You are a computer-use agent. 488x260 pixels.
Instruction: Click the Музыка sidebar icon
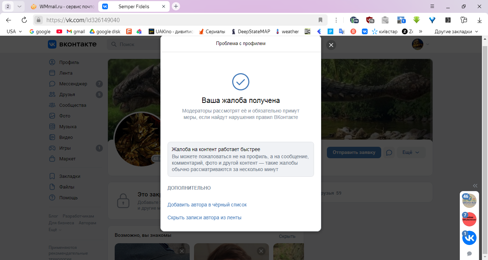52,126
